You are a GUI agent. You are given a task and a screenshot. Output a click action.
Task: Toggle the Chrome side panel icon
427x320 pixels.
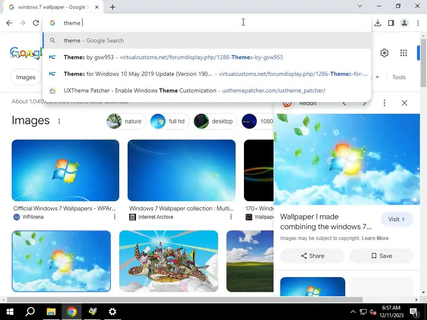[391, 23]
